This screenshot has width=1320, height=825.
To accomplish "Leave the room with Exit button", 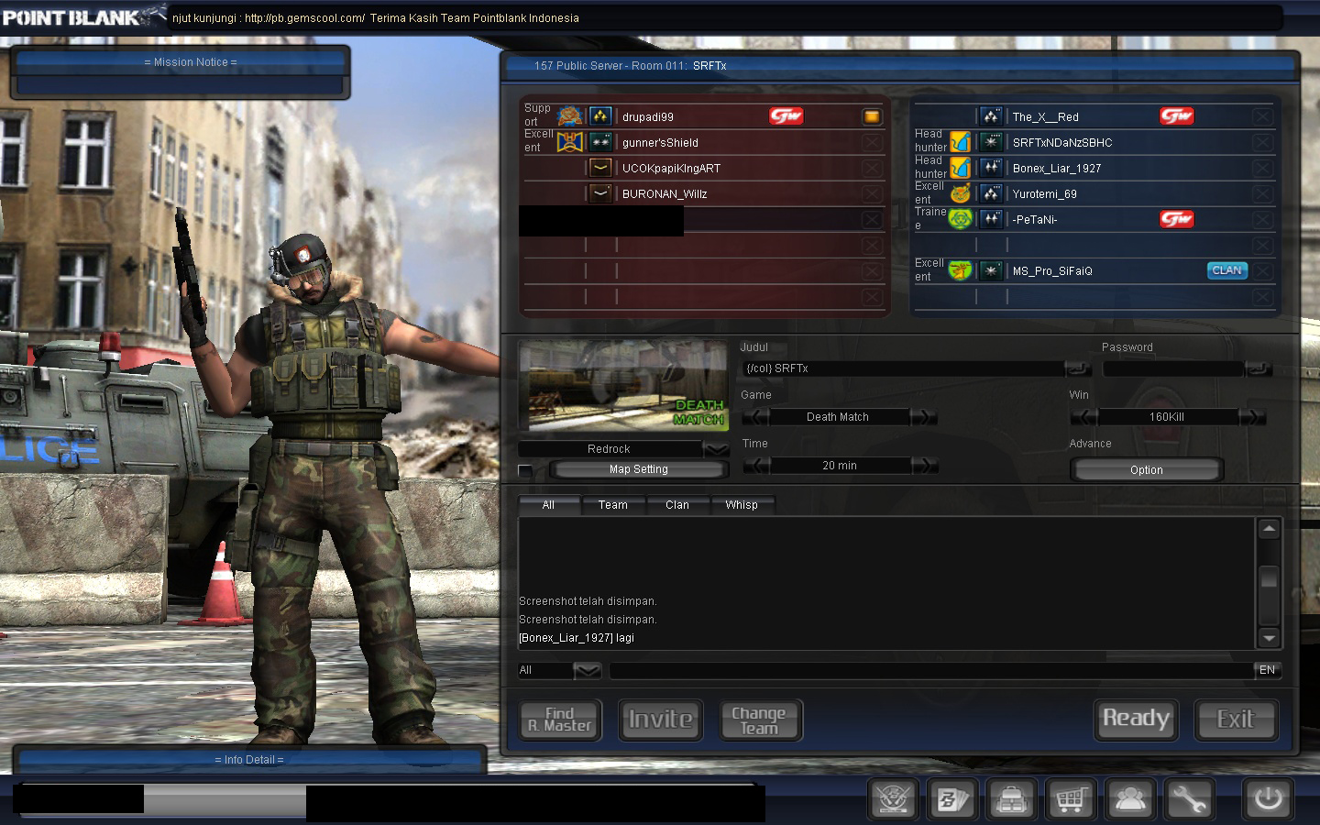I will (1235, 719).
